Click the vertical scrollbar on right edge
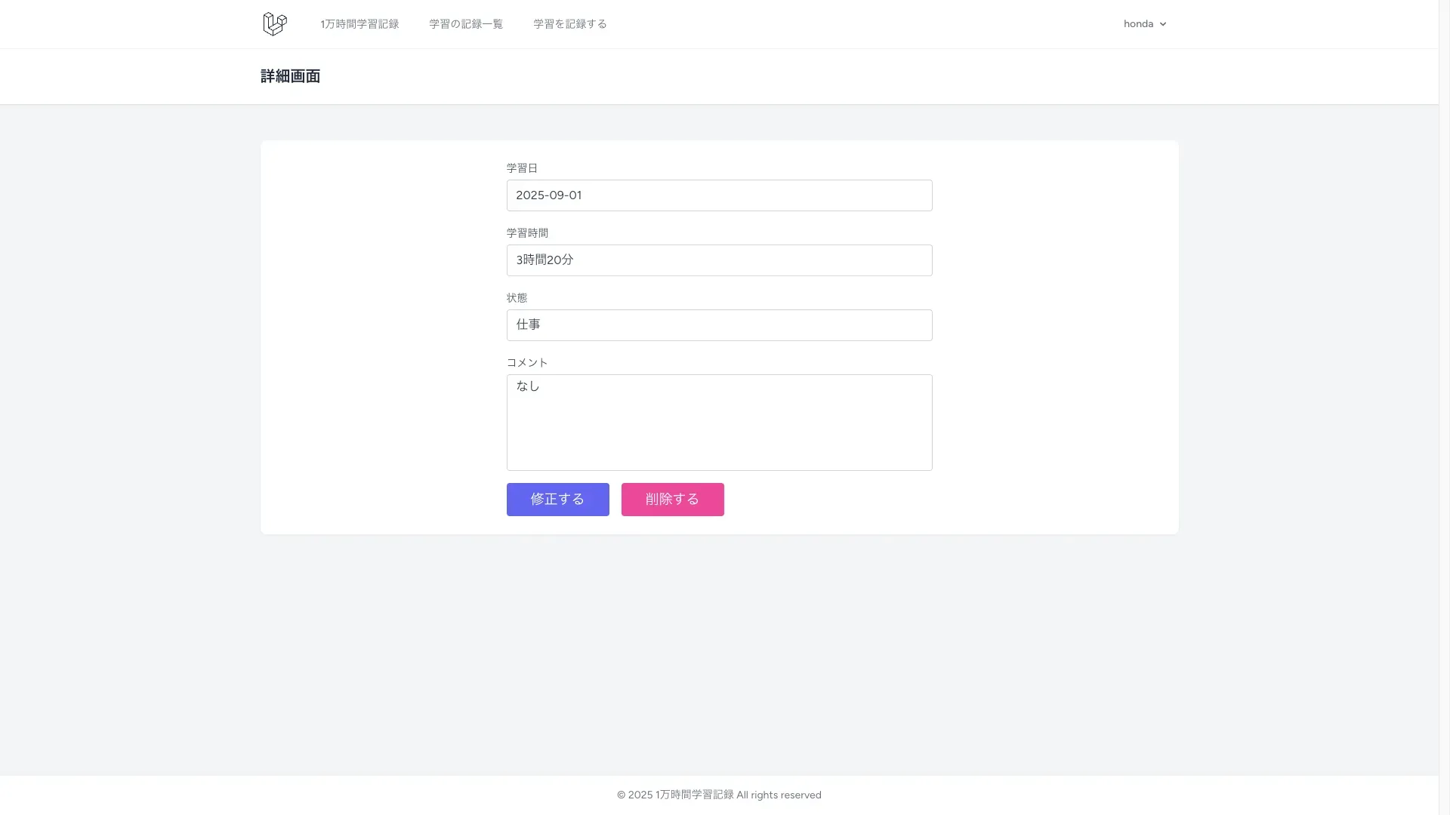 tap(1444, 407)
